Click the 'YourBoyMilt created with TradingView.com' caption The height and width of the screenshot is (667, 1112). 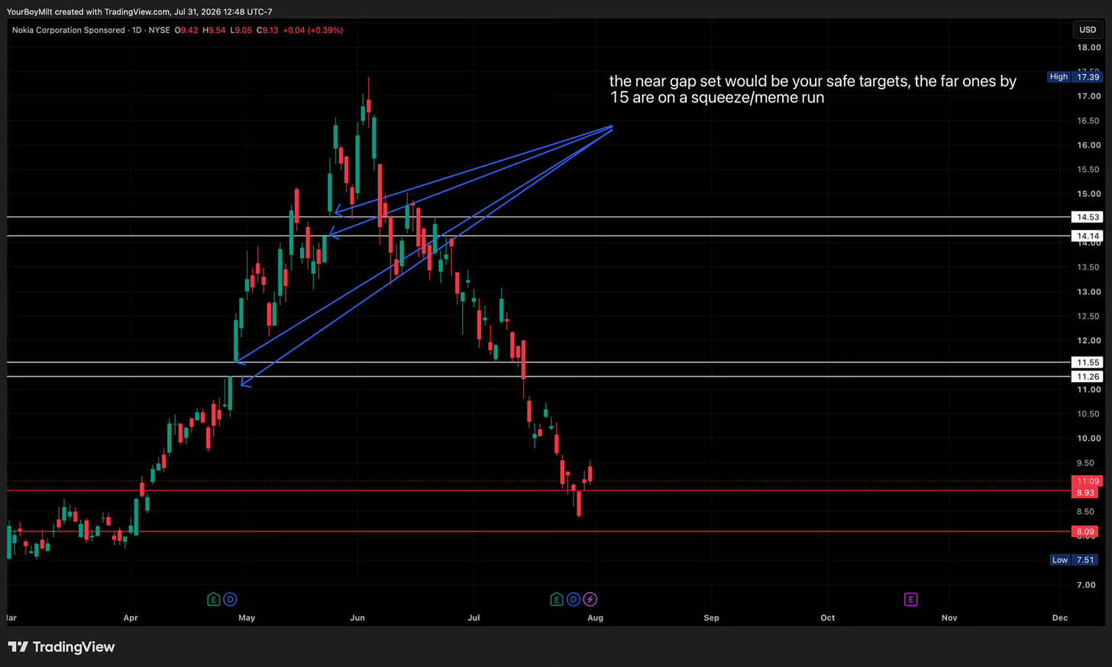coord(88,11)
